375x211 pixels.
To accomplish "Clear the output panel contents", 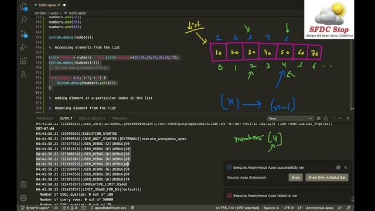I will (318, 118).
